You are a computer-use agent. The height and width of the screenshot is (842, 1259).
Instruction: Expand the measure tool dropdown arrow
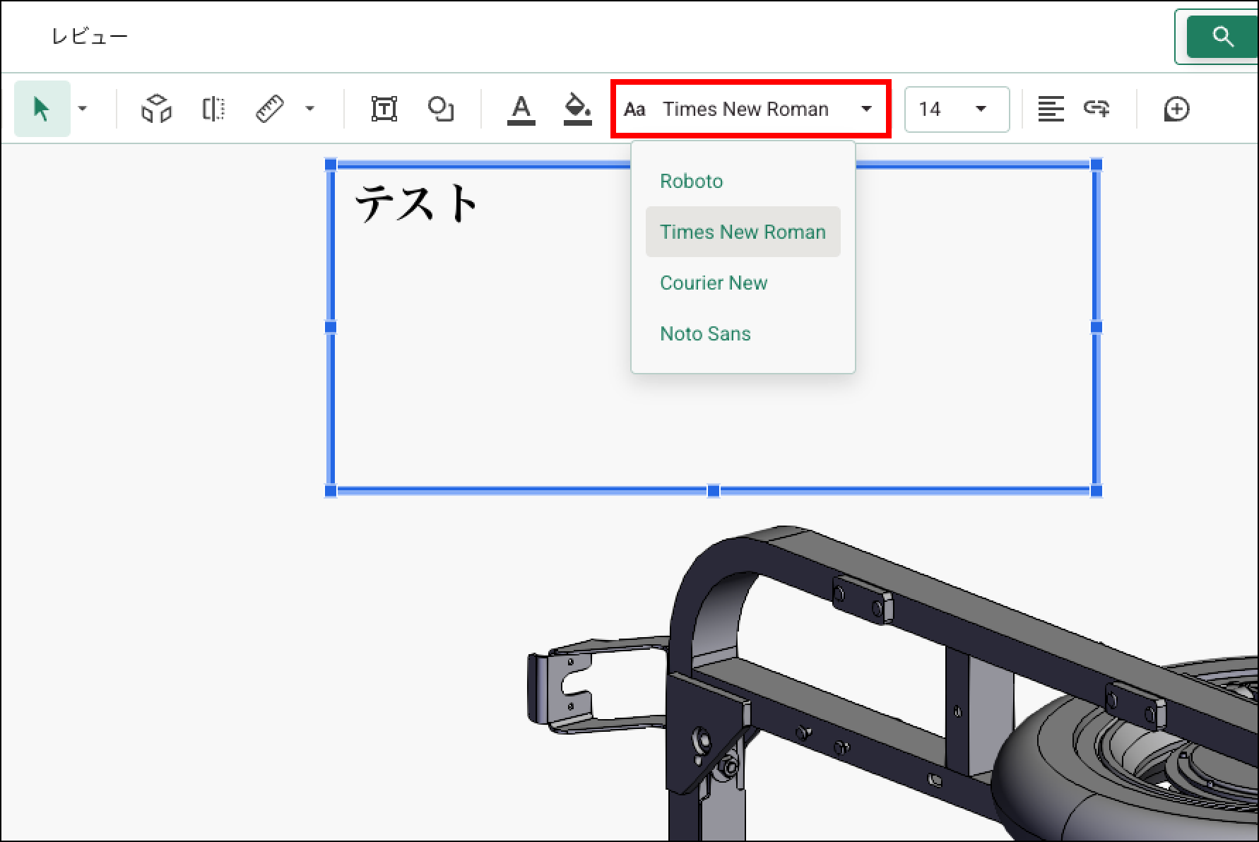pyautogui.click(x=309, y=109)
